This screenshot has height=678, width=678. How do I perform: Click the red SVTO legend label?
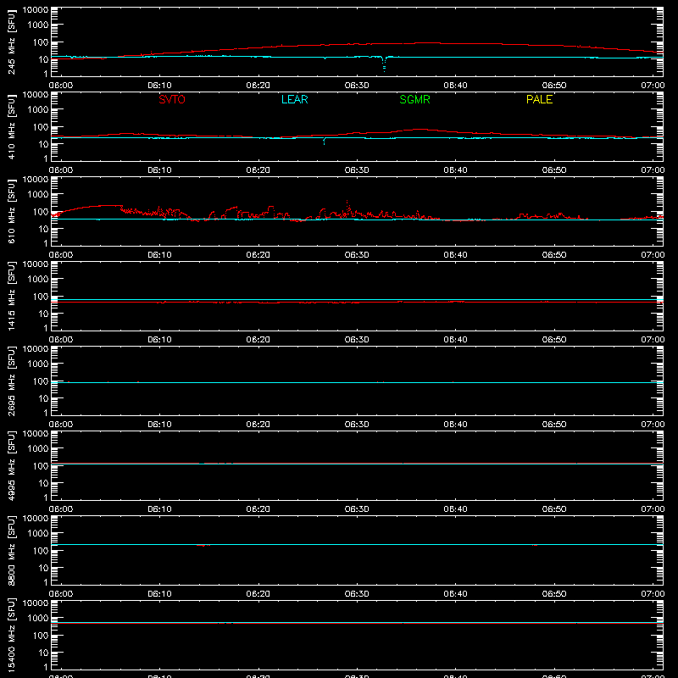pos(172,99)
